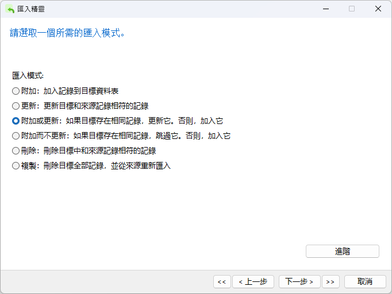Image resolution: width=392 pixels, height=294 pixels.
Task: Click the green arrow import wizard icon
Action: (x=10, y=9)
